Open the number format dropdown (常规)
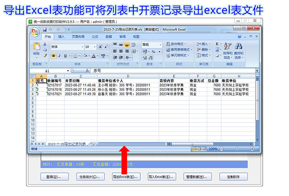 click(x=151, y=45)
